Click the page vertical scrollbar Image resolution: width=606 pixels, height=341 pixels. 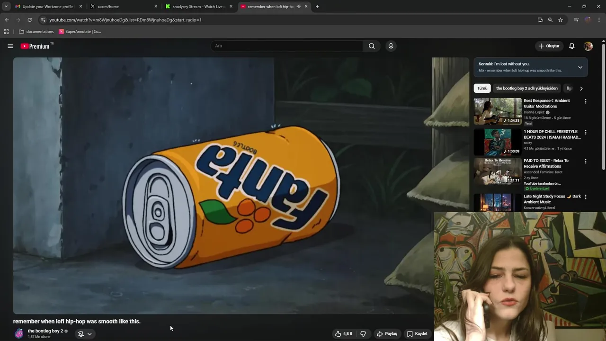604,107
